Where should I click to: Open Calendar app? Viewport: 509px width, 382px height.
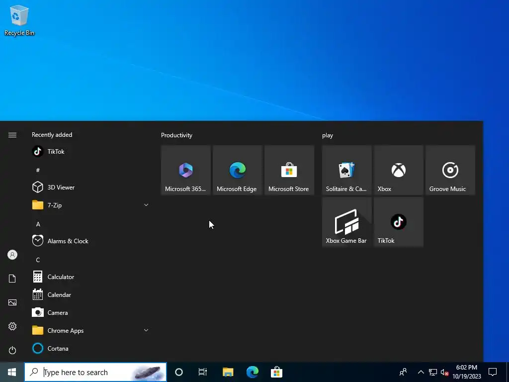90,294
